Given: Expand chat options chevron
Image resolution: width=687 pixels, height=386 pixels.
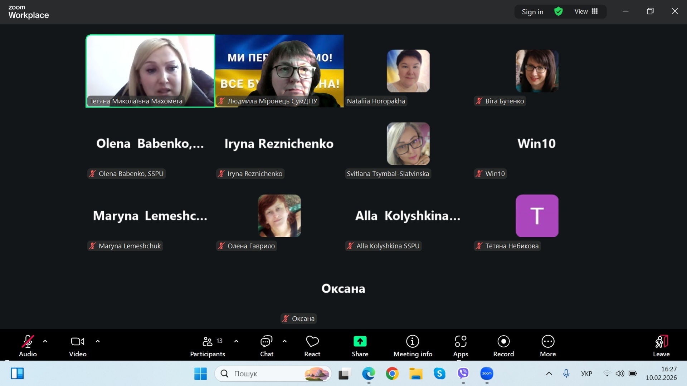Looking at the screenshot, I should click(284, 341).
